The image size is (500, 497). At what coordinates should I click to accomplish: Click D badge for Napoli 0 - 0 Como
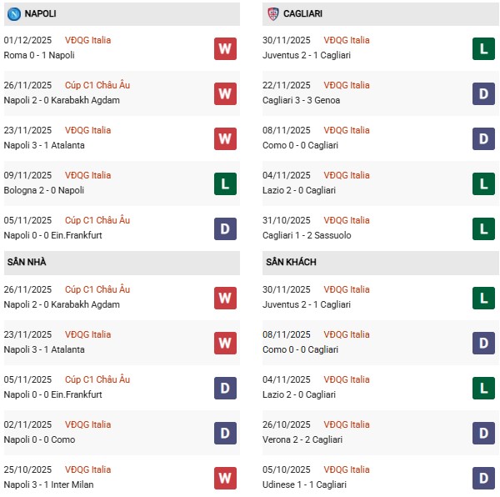[x=225, y=433]
